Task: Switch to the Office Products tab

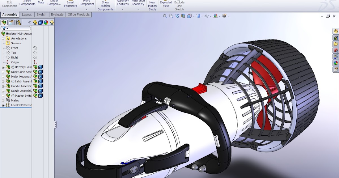Action: coord(79,14)
